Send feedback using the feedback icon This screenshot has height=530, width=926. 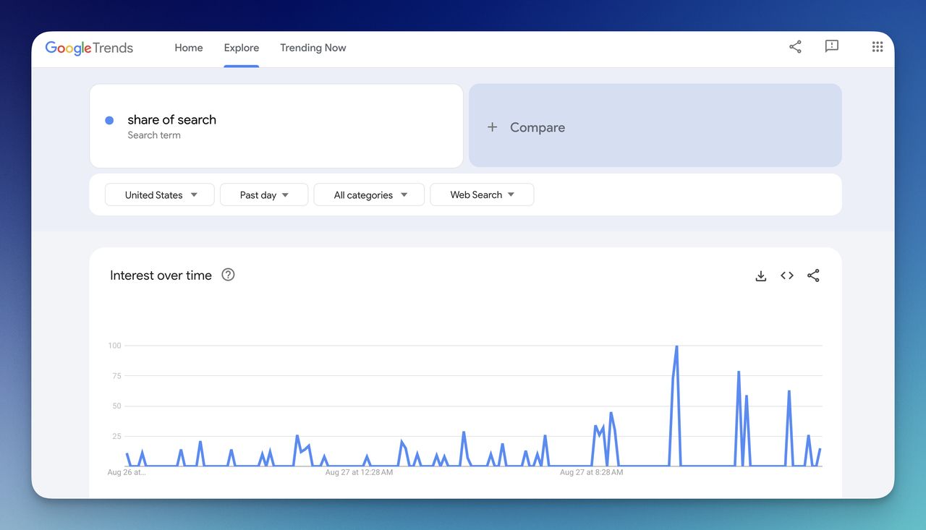click(831, 46)
